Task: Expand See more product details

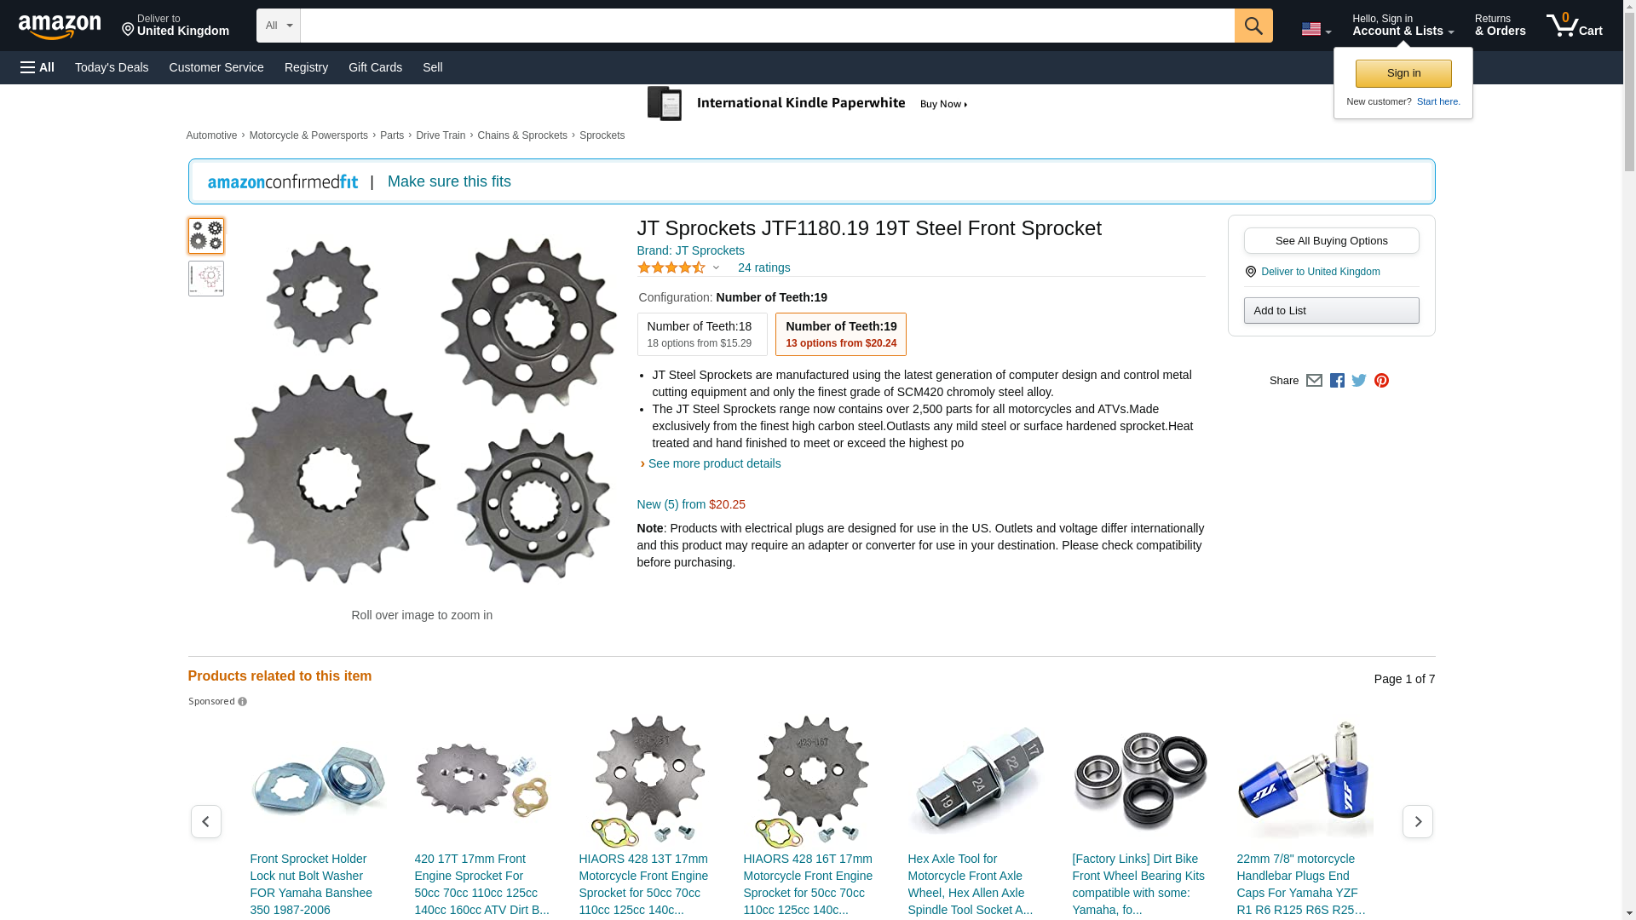Action: pos(714,463)
